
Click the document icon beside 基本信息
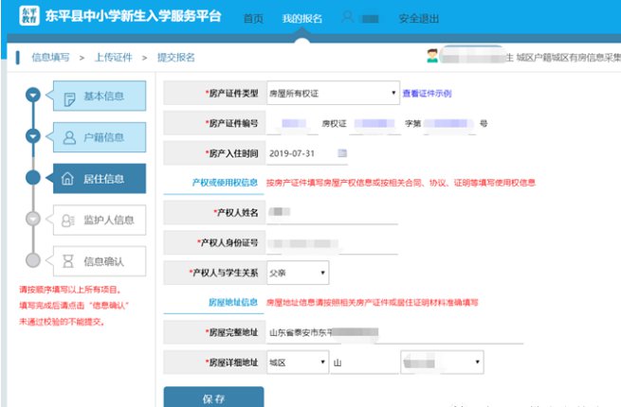pos(68,97)
